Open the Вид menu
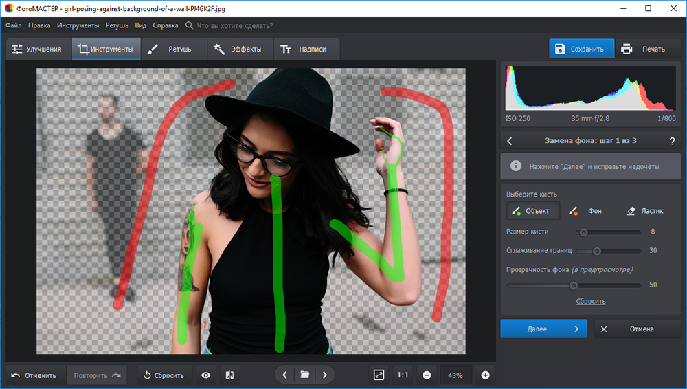 point(141,25)
